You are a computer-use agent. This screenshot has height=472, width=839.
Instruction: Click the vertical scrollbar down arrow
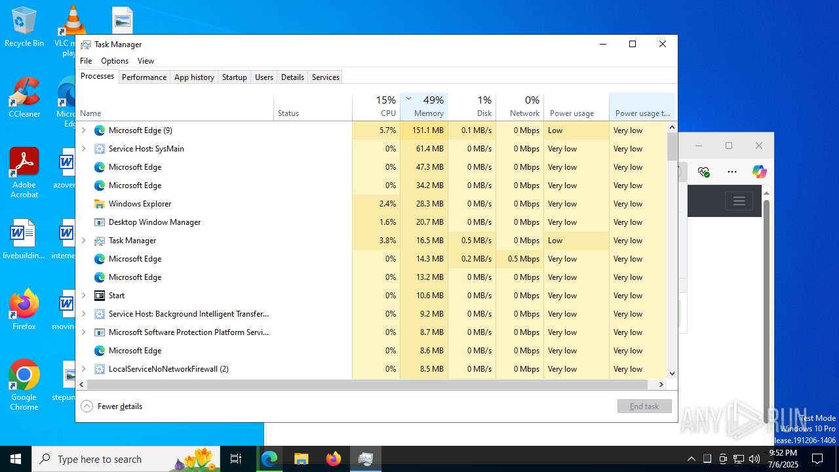click(672, 374)
